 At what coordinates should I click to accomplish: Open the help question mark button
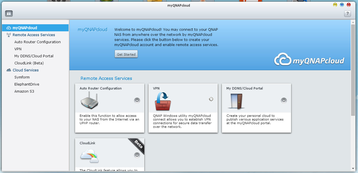[x=348, y=14]
